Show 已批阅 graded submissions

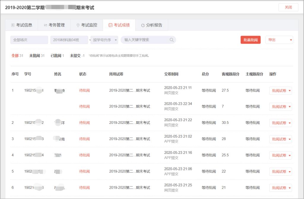(x=57, y=56)
